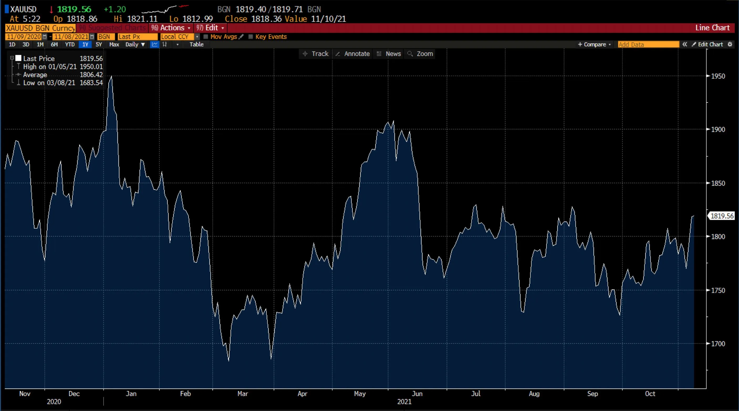Click the Add Data input field

pyautogui.click(x=648, y=44)
